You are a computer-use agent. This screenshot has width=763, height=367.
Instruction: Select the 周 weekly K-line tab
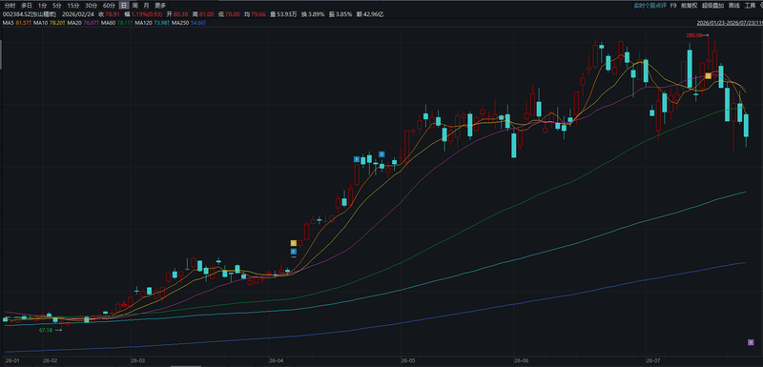pos(134,6)
